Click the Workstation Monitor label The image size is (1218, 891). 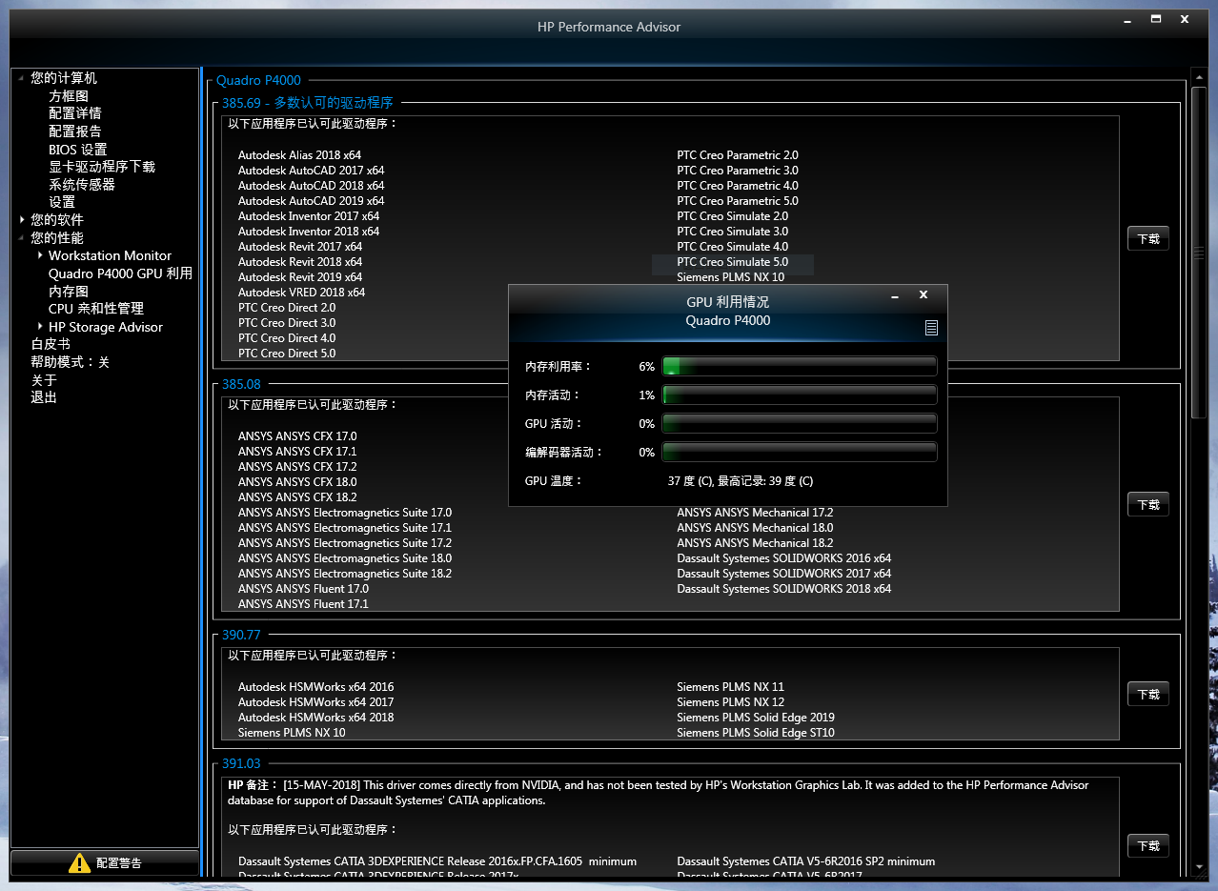[110, 255]
